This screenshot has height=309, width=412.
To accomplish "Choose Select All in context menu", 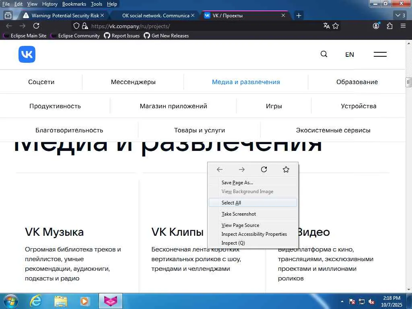I will coord(253,203).
